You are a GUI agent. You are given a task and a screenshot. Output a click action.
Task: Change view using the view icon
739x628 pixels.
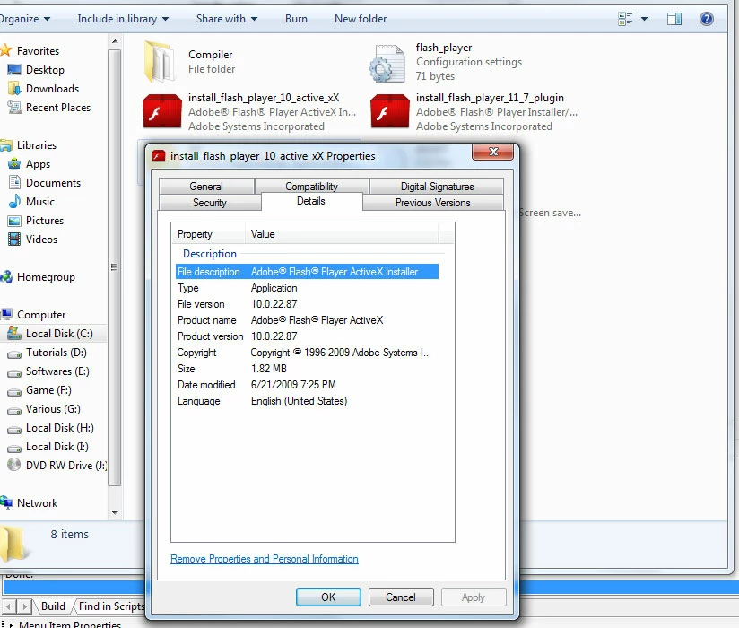coord(625,19)
